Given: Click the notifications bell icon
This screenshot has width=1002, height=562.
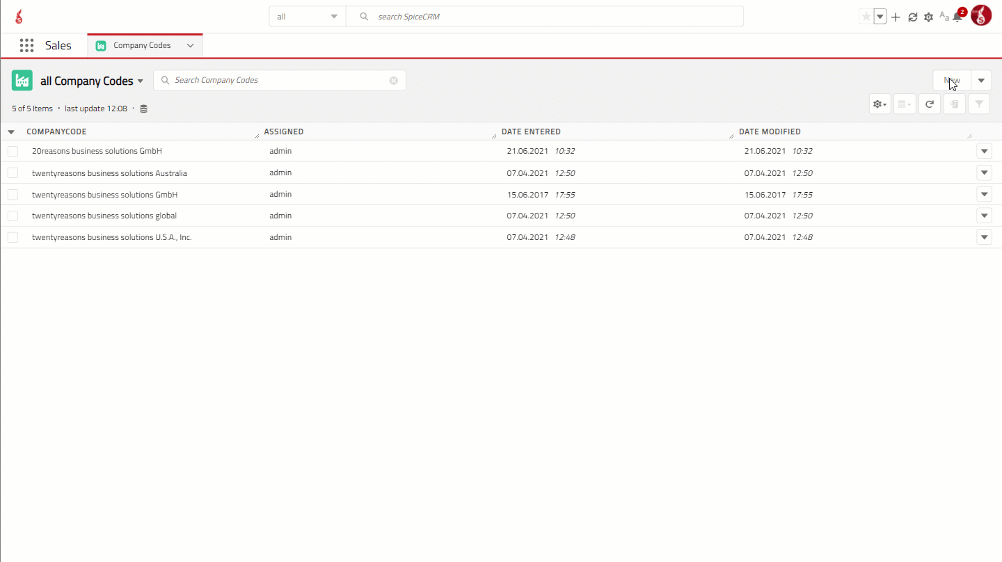Looking at the screenshot, I should (957, 16).
